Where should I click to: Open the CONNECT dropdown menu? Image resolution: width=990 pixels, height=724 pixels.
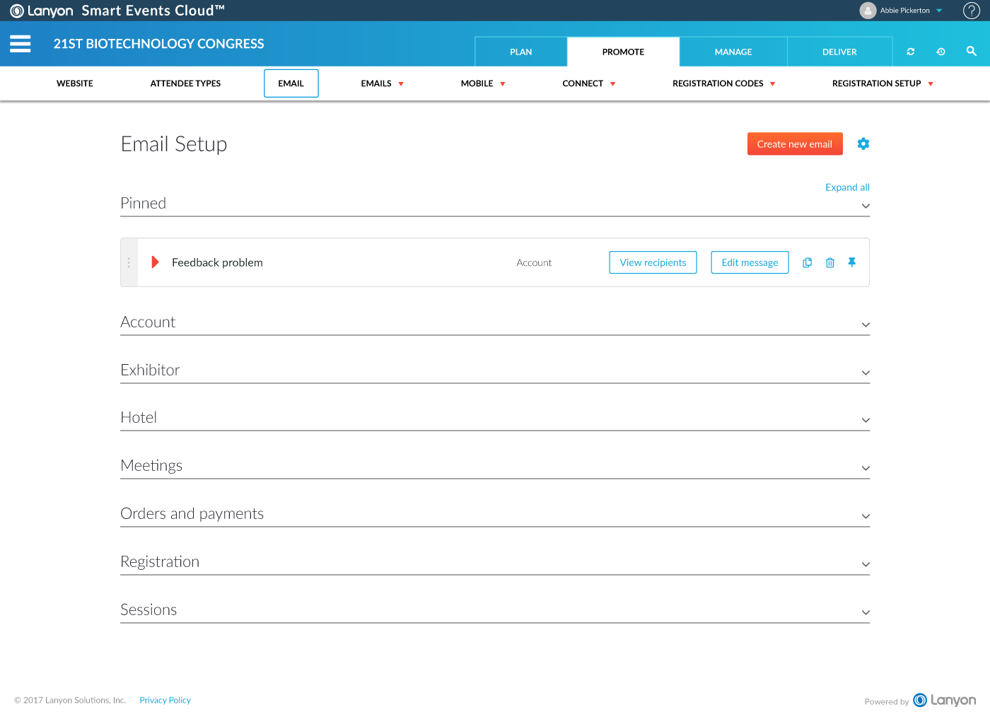589,83
